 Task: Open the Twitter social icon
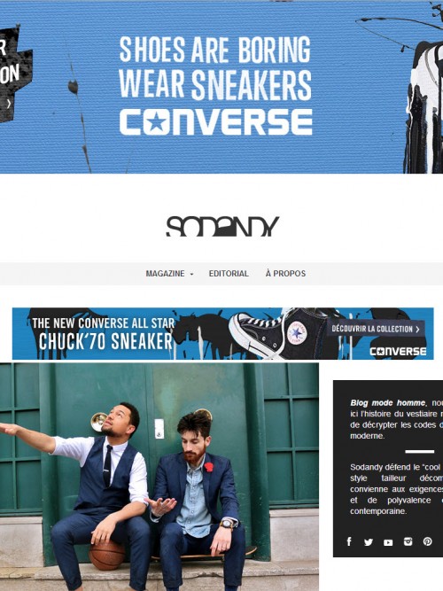(x=369, y=542)
